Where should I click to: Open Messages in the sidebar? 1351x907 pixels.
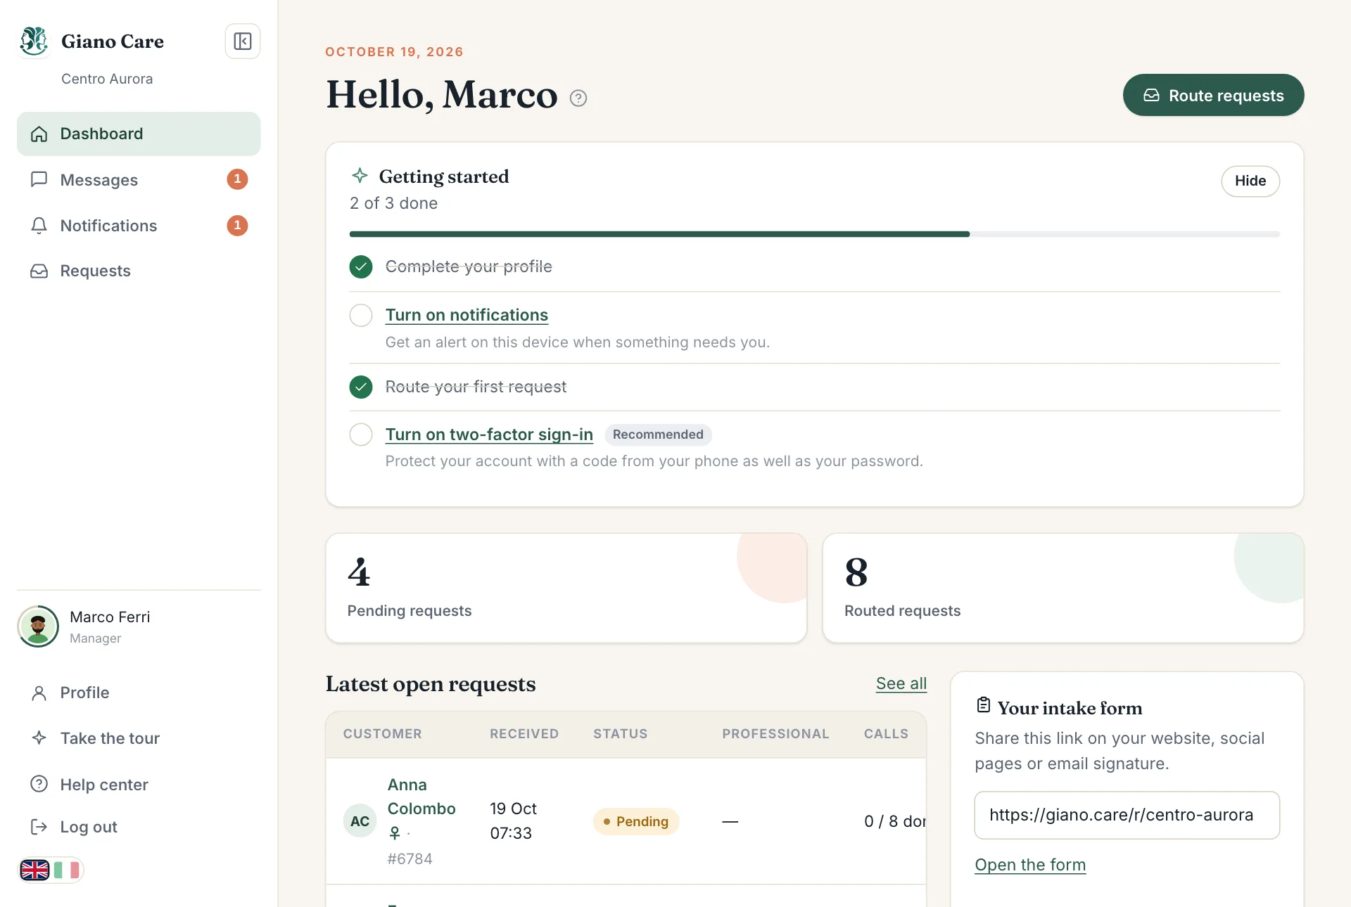pyautogui.click(x=139, y=180)
